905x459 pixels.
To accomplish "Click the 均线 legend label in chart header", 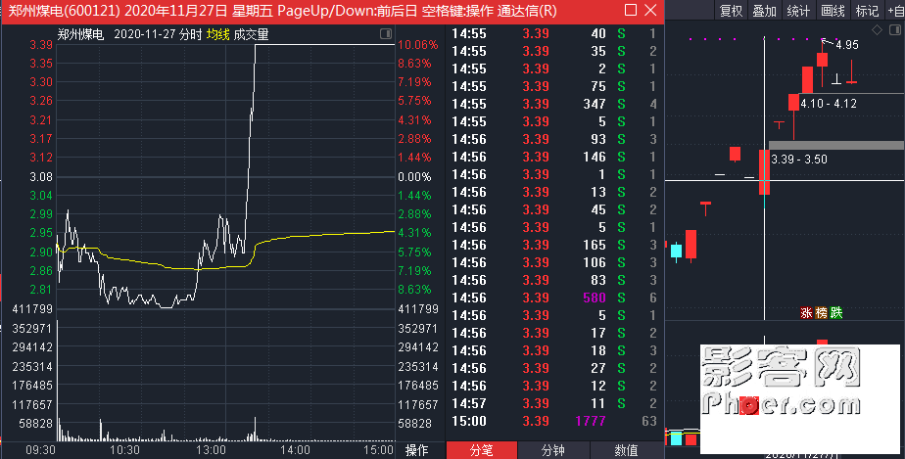I will point(218,34).
